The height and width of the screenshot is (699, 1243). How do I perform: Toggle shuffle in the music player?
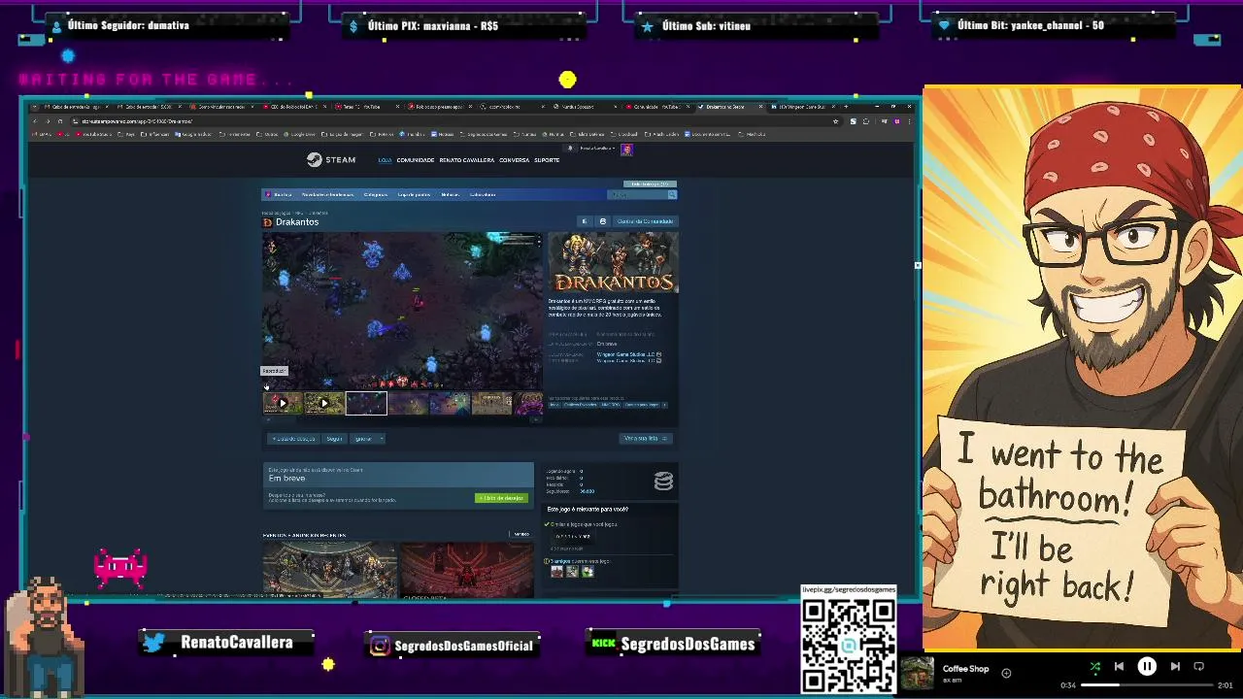[x=1094, y=666]
